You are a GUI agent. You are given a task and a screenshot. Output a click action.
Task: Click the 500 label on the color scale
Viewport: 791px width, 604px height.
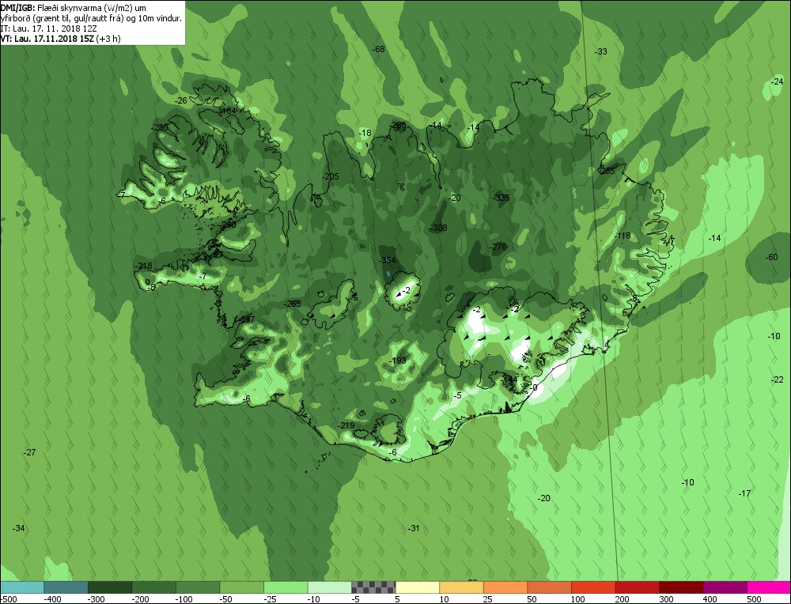[x=754, y=599]
